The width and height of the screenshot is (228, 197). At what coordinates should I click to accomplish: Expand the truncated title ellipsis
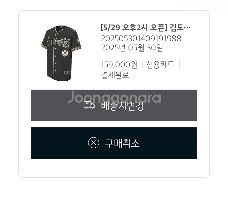coord(187,28)
